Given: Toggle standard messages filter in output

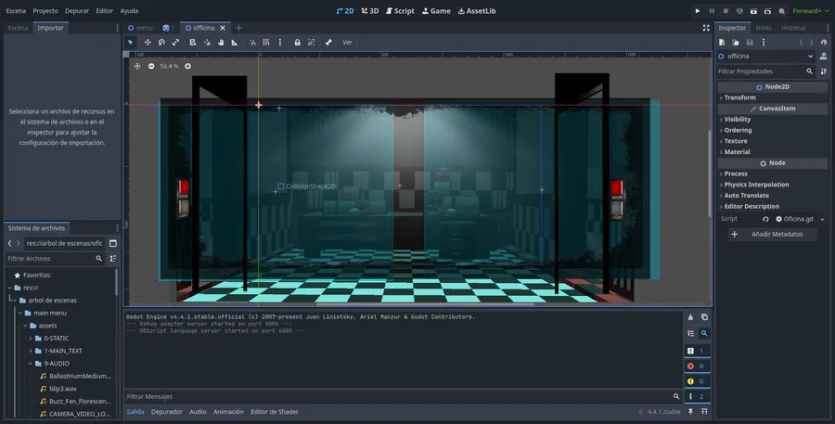Looking at the screenshot, I should [697, 351].
